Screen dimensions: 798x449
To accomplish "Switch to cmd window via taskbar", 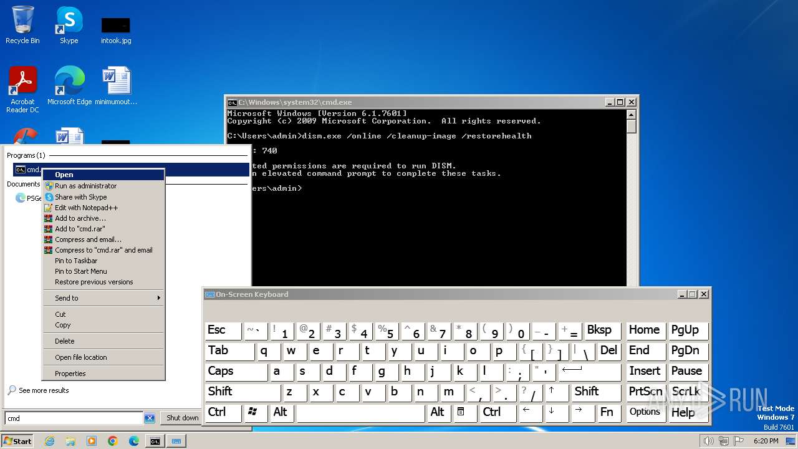I will (155, 441).
